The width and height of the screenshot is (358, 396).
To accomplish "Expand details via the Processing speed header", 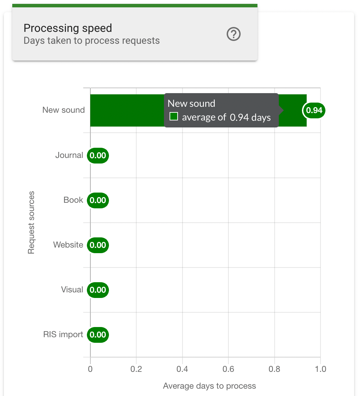I will [68, 28].
